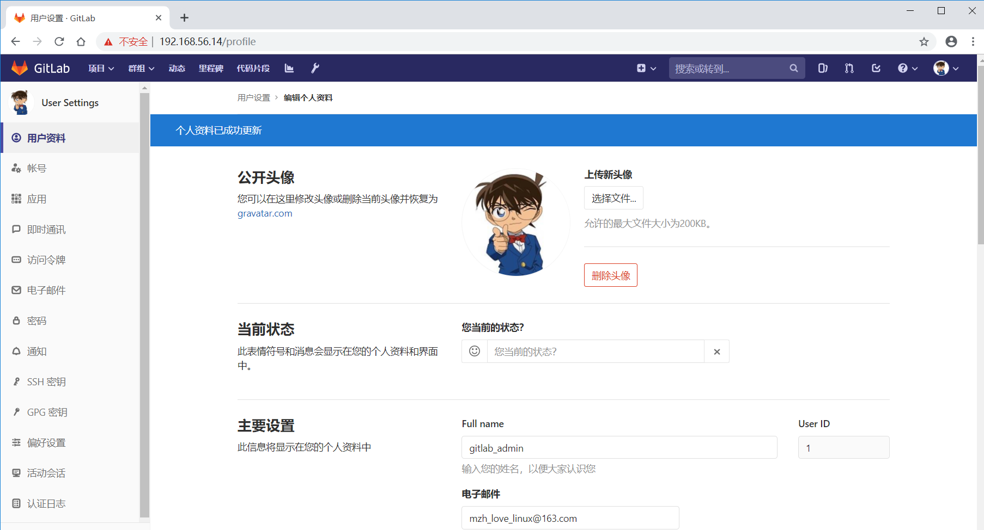Open the 项目 dropdown menu
This screenshot has height=530, width=984.
(x=101, y=68)
